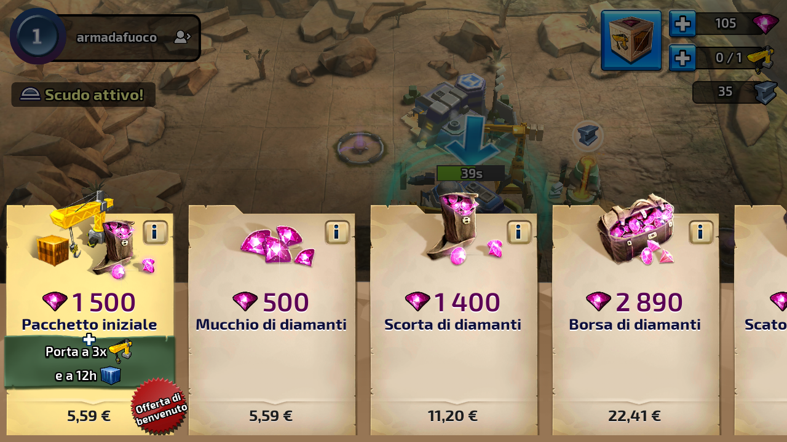Tap the anvil resource icon showing 35
The width and height of the screenshot is (787, 442).
pos(766,93)
